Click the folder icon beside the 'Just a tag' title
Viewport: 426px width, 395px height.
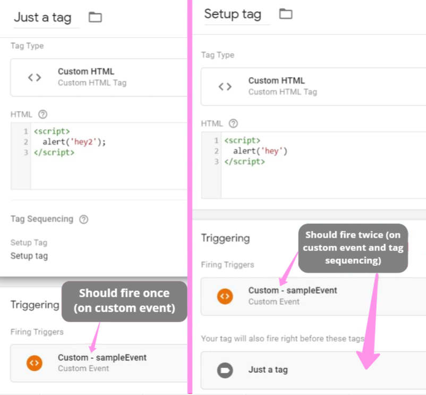(95, 17)
